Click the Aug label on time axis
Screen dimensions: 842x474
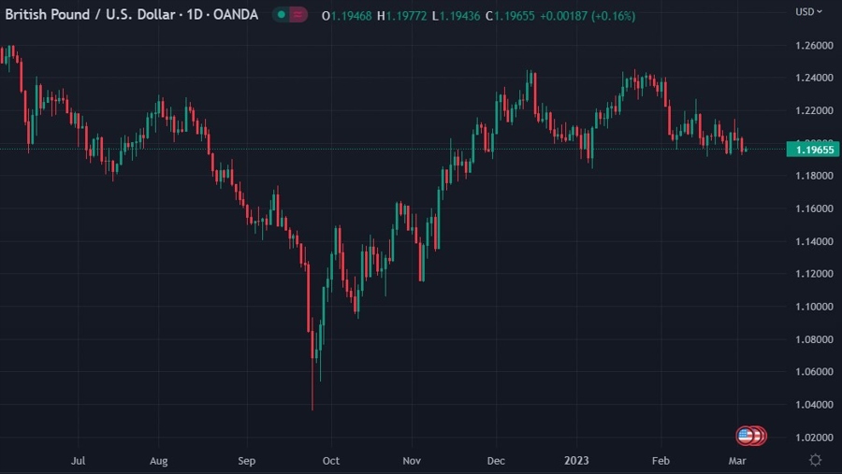[158, 461]
